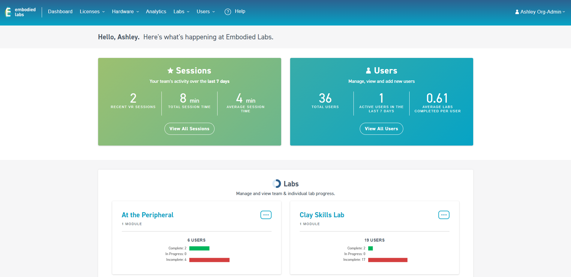Expand the Users navbar dropdown

point(206,11)
